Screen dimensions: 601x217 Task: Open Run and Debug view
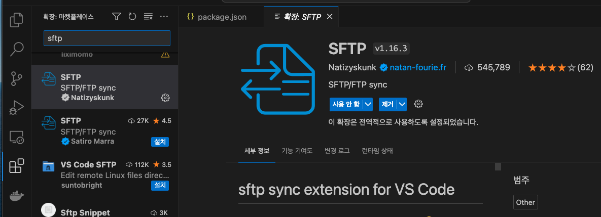[x=16, y=108]
